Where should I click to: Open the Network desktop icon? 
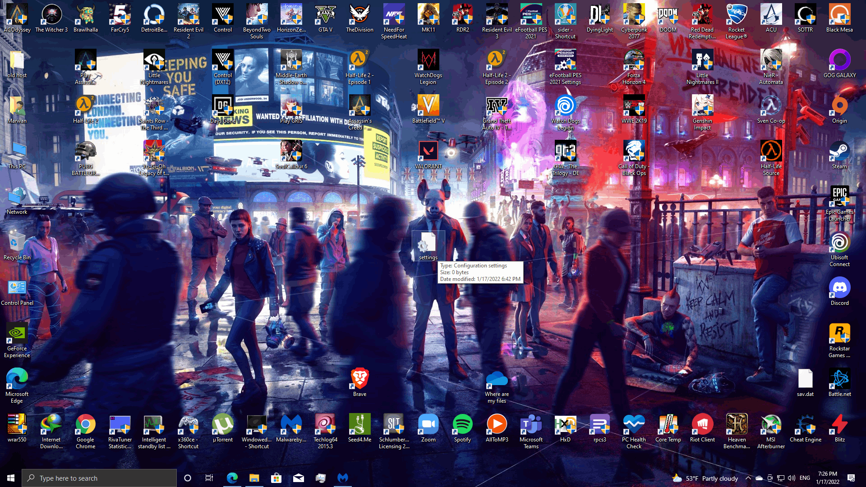pos(17,200)
